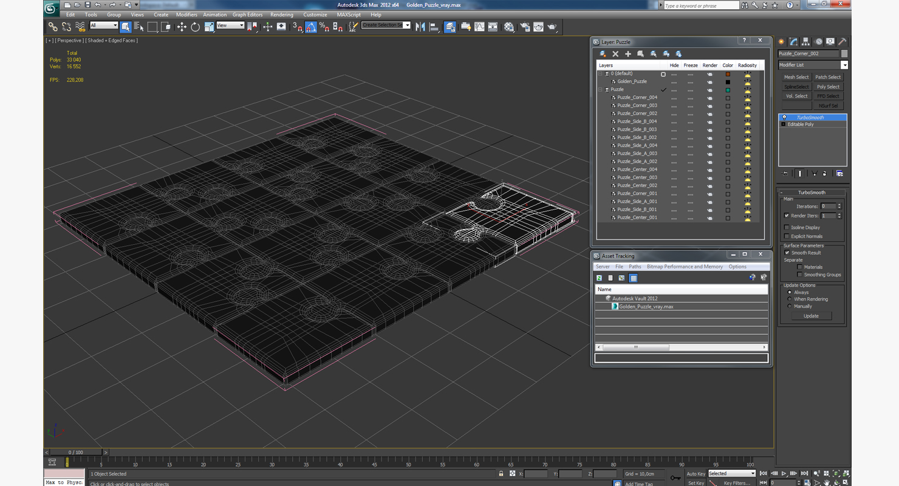
Task: Check Separate by Materials option
Action: [799, 267]
